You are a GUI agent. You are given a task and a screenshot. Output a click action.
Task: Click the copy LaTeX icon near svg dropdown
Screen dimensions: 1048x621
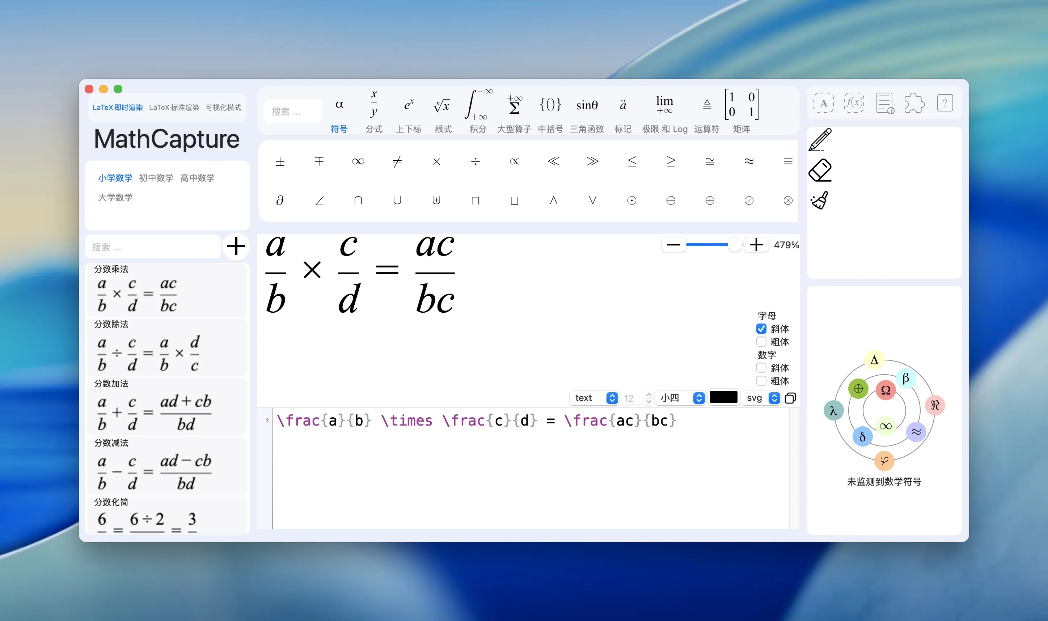click(x=790, y=398)
